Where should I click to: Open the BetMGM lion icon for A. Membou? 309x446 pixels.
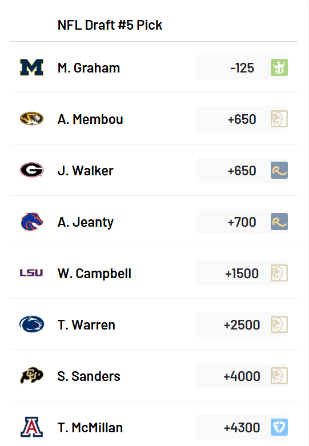279,119
